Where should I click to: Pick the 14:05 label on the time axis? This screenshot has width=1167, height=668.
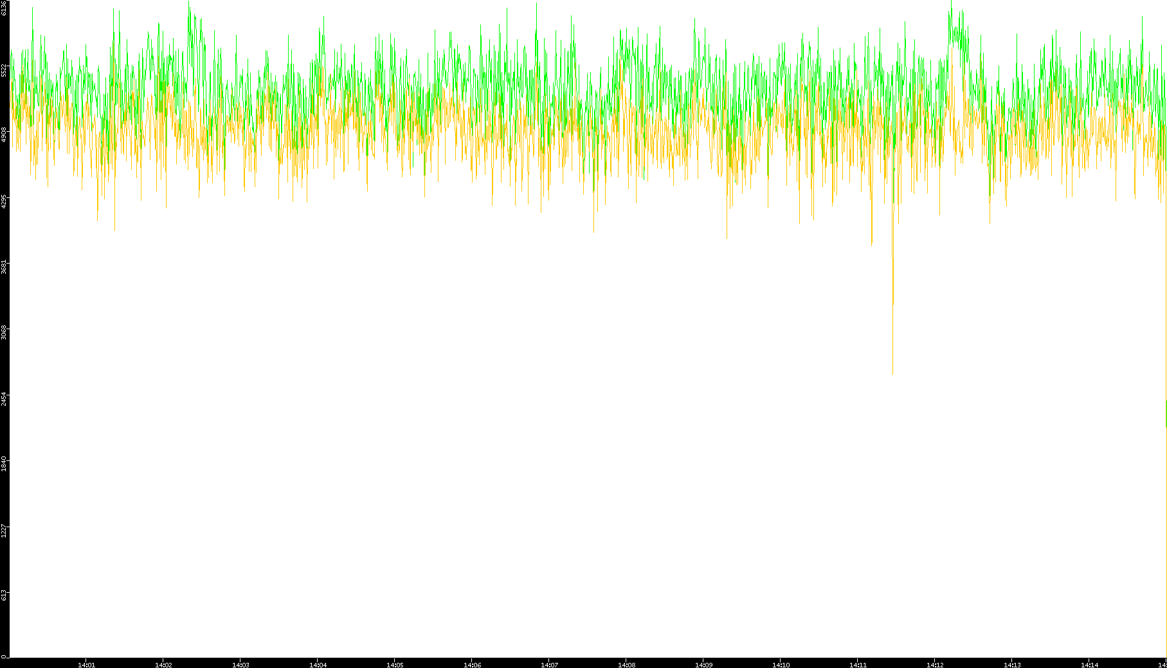395,665
